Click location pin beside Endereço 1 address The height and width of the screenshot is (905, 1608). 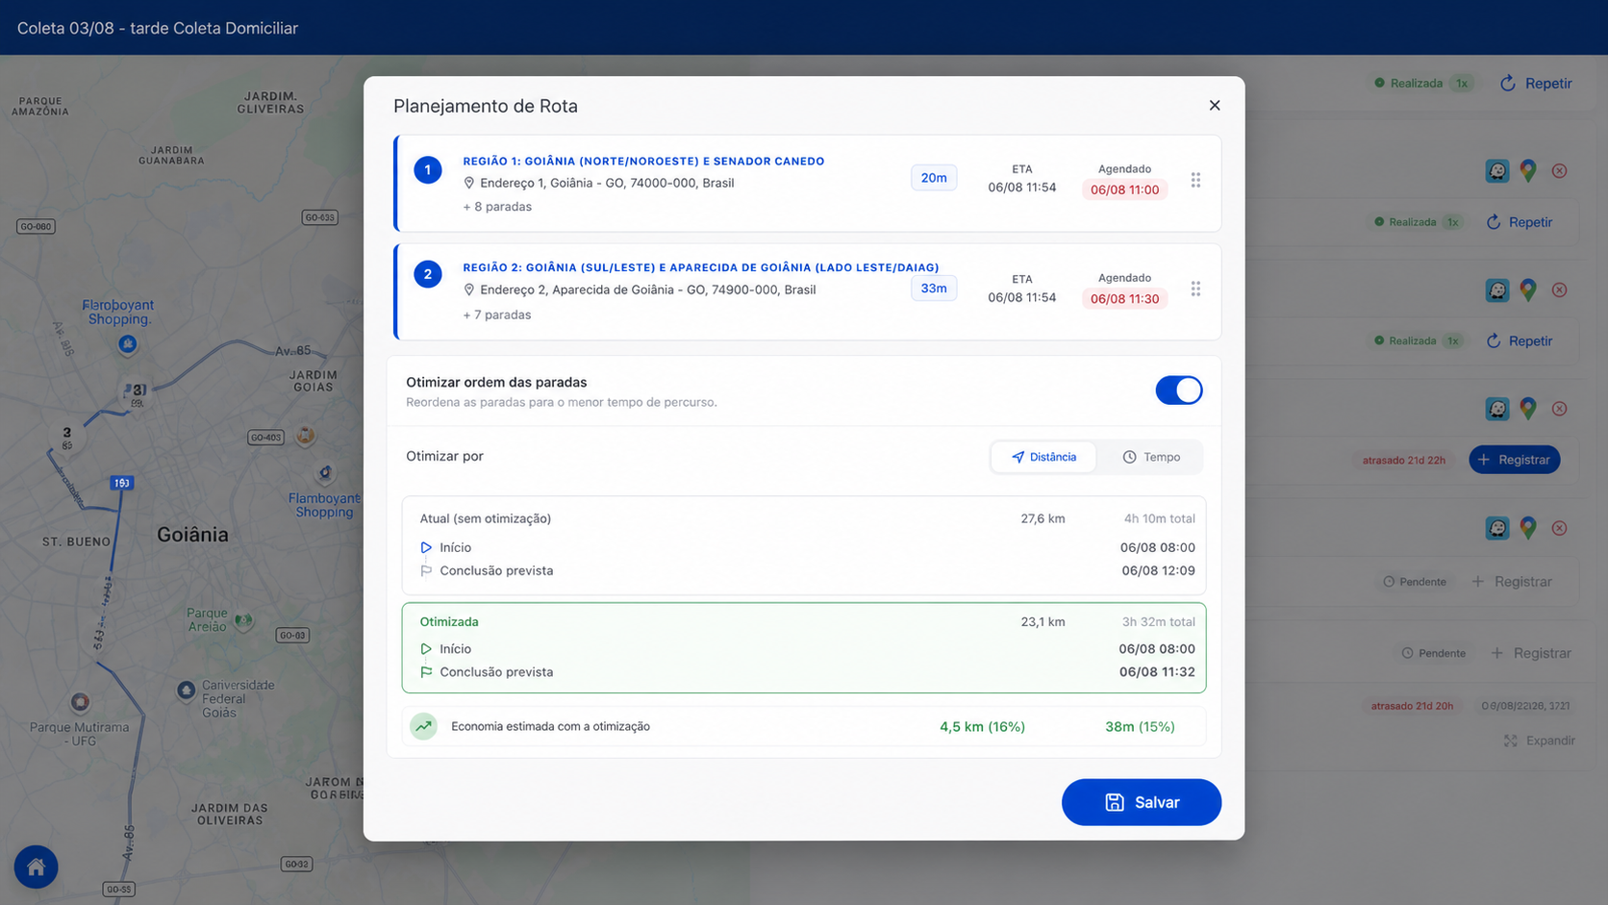click(x=469, y=183)
